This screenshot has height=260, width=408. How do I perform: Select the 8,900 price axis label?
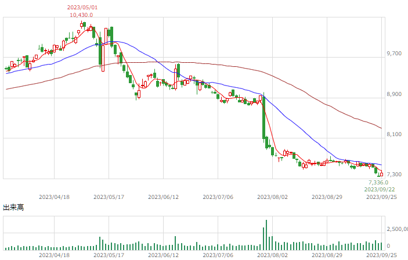pyautogui.click(x=394, y=94)
